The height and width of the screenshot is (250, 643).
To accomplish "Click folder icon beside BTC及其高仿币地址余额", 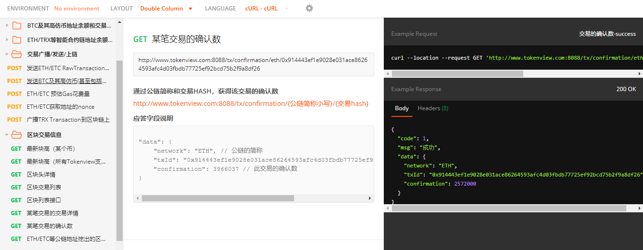I will 17,26.
